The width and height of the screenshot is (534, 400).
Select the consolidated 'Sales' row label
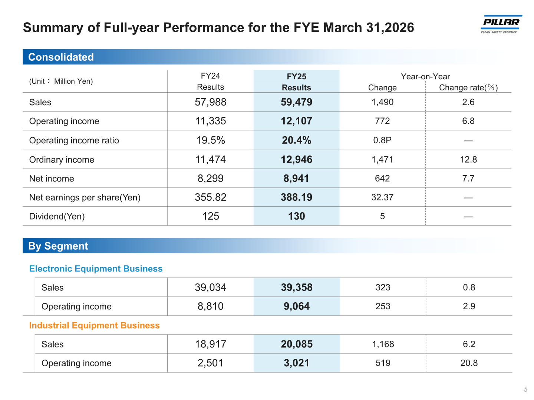[40, 102]
